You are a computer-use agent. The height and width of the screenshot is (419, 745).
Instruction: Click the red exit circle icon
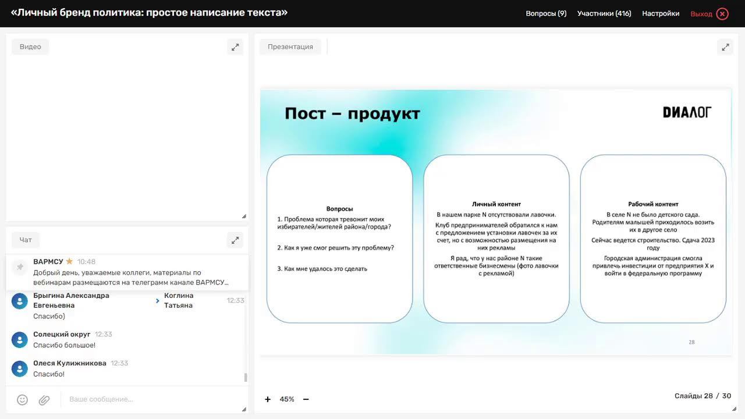722,13
